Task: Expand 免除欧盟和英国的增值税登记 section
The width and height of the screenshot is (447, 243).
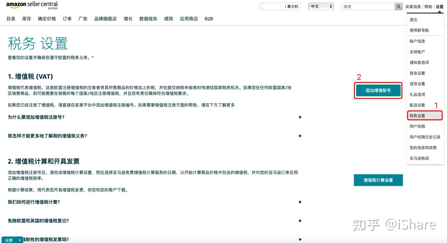Action: tap(300, 220)
